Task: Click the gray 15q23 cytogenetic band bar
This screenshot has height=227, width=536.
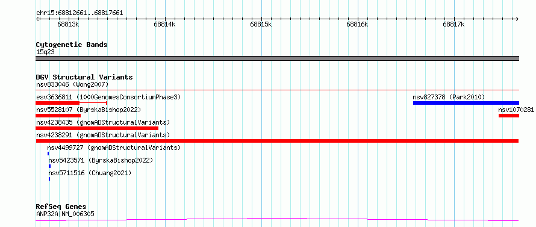Action: pos(277,58)
